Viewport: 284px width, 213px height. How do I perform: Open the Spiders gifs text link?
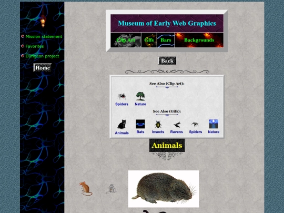click(x=196, y=132)
